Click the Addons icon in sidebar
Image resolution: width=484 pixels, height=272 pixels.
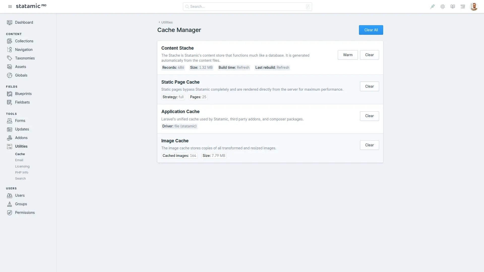pyautogui.click(x=9, y=138)
